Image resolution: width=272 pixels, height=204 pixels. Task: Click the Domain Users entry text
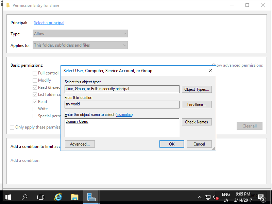point(77,121)
